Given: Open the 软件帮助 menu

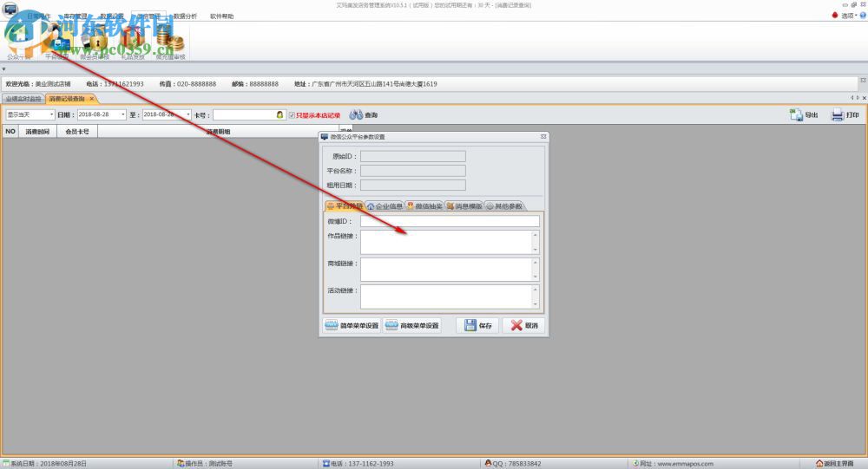Looking at the screenshot, I should pos(221,16).
